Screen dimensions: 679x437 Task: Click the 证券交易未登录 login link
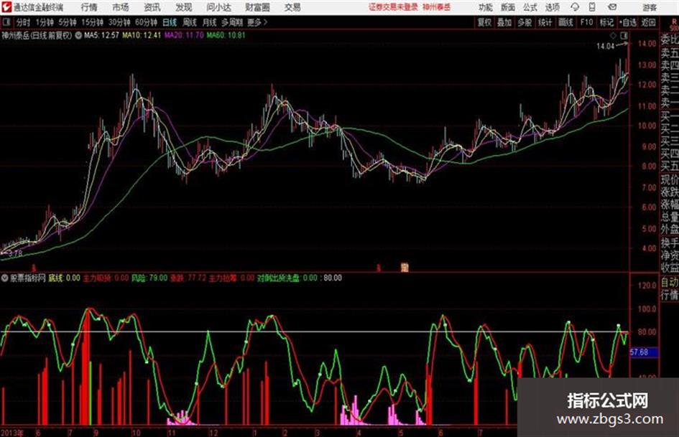point(393,7)
